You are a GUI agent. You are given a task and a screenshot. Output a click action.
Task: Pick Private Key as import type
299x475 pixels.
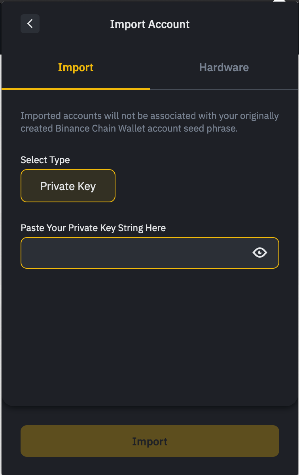68,186
